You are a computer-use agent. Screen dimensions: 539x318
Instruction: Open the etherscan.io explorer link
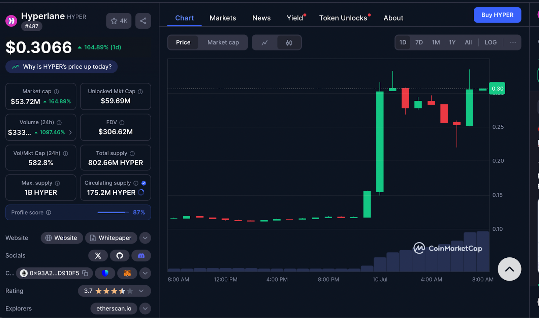(x=114, y=309)
